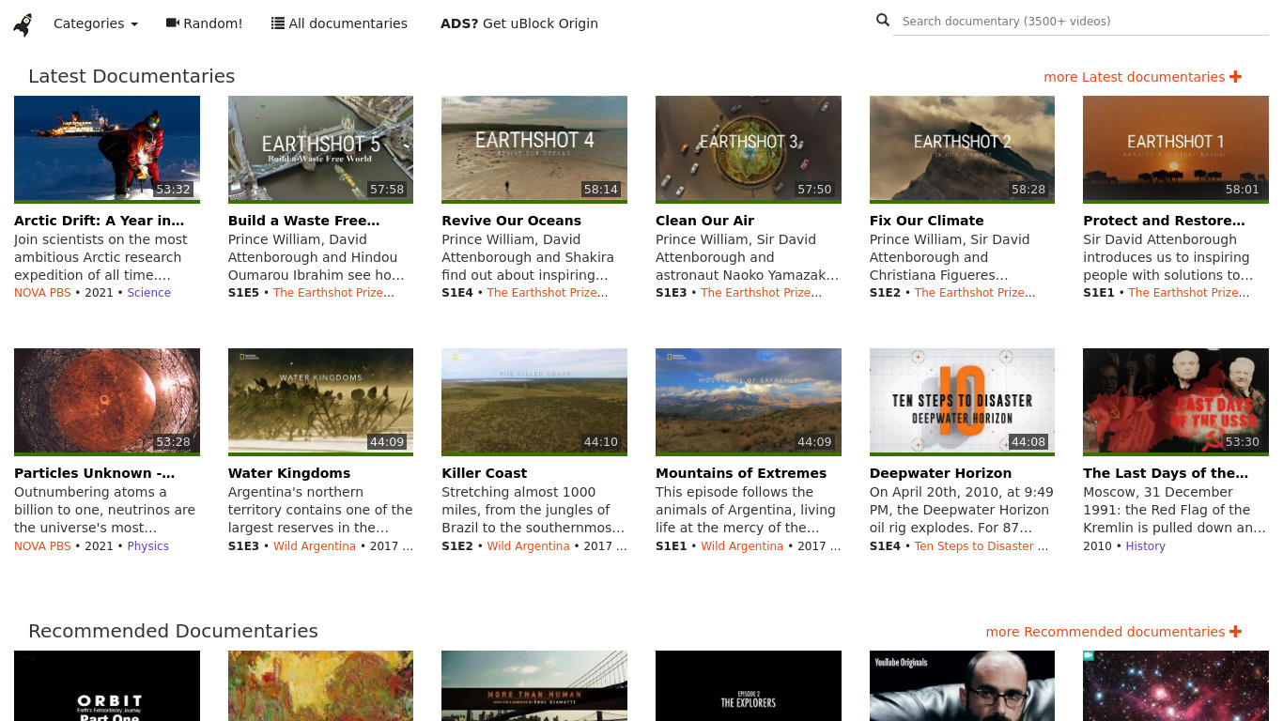Click the Clean Our Air title
Screen dimensions: 1283x721
click(704, 221)
